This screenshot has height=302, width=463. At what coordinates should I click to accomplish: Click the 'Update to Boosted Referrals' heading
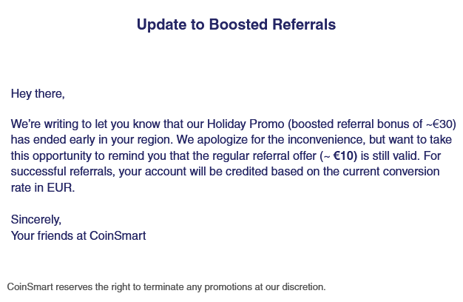(236, 24)
